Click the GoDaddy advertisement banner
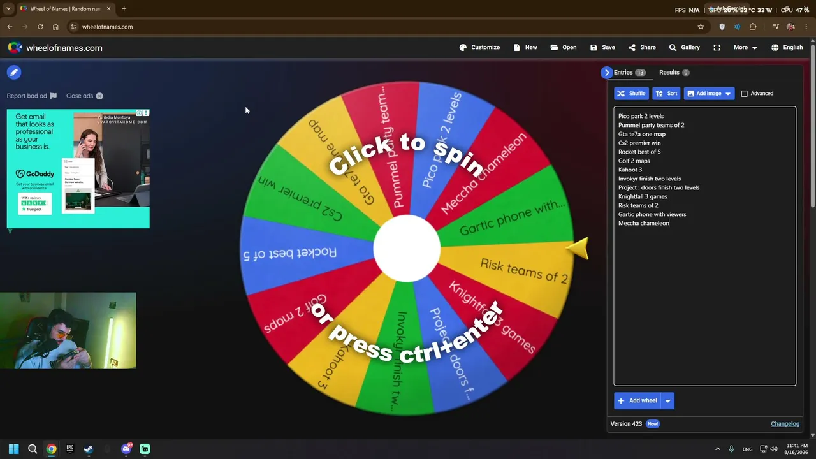The image size is (816, 459). pos(78,169)
